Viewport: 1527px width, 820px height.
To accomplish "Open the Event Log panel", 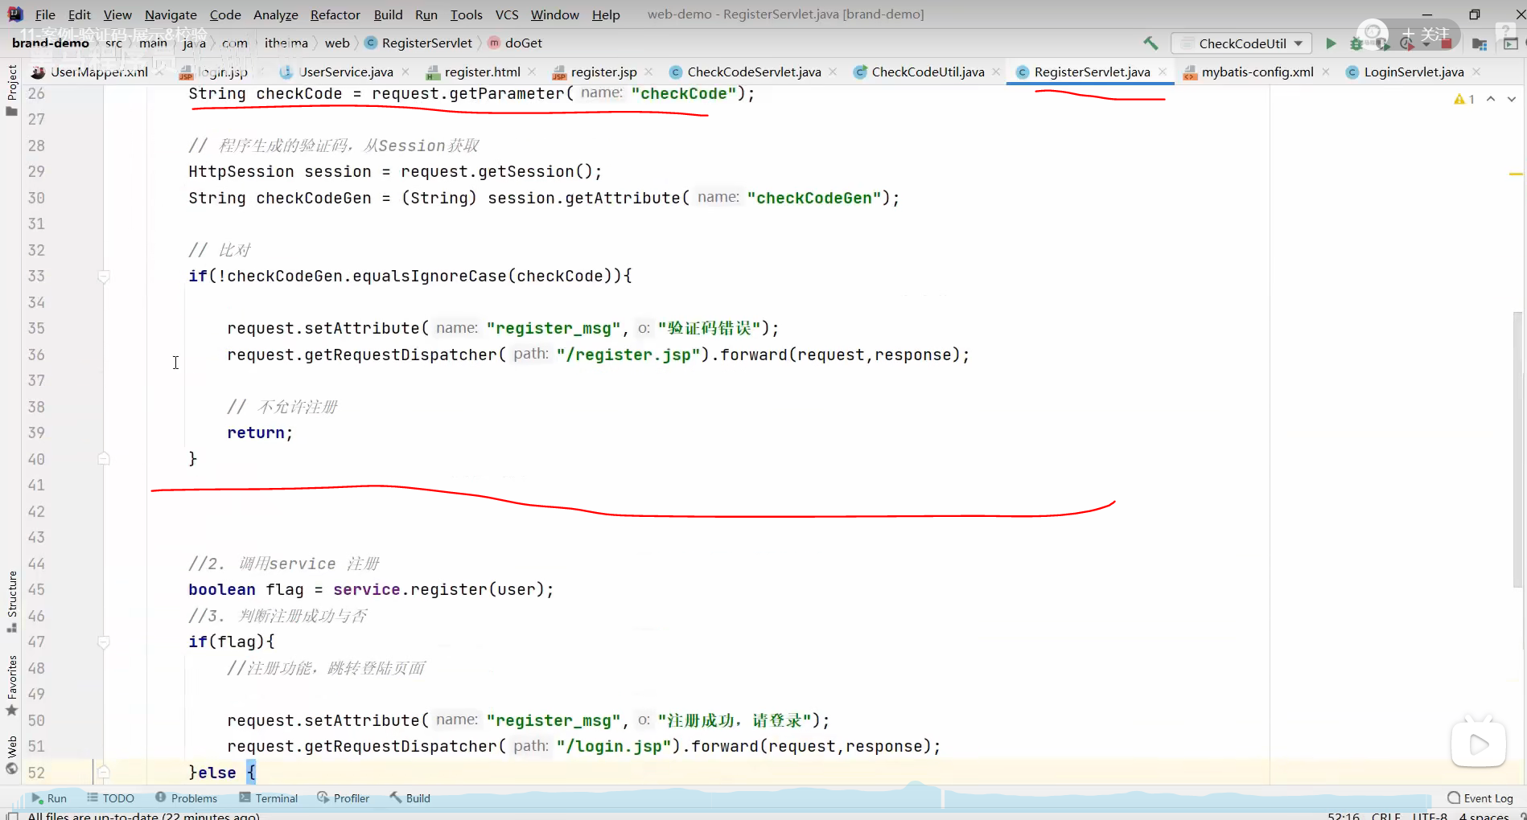I will click(x=1480, y=798).
